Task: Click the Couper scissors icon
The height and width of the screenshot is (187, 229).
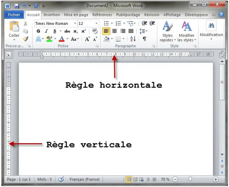Action: click(x=25, y=23)
